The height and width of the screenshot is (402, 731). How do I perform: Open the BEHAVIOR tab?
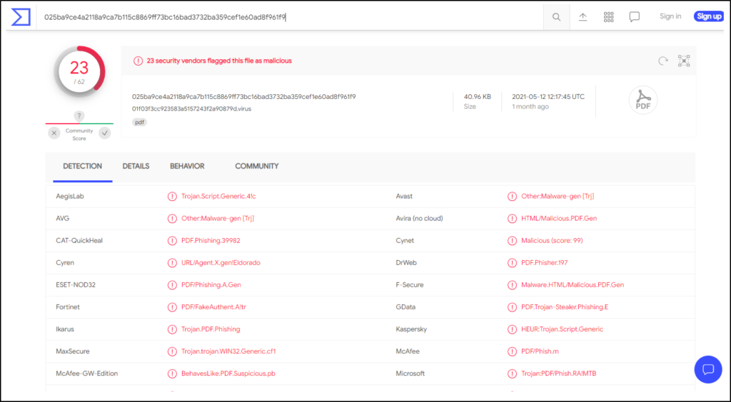pos(187,166)
